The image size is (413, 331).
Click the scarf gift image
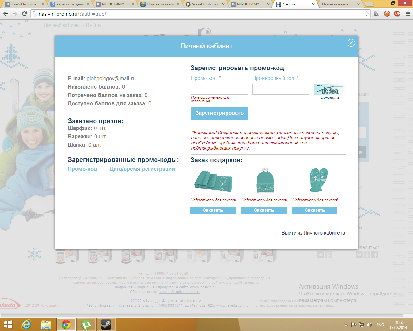(x=213, y=181)
